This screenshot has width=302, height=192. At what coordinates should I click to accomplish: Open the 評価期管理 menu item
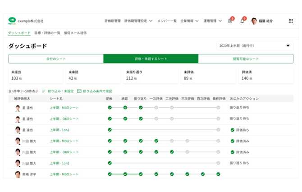(113, 21)
